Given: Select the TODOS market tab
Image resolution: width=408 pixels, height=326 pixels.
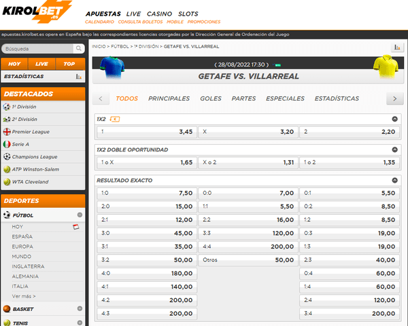Looking at the screenshot, I should pos(126,98).
